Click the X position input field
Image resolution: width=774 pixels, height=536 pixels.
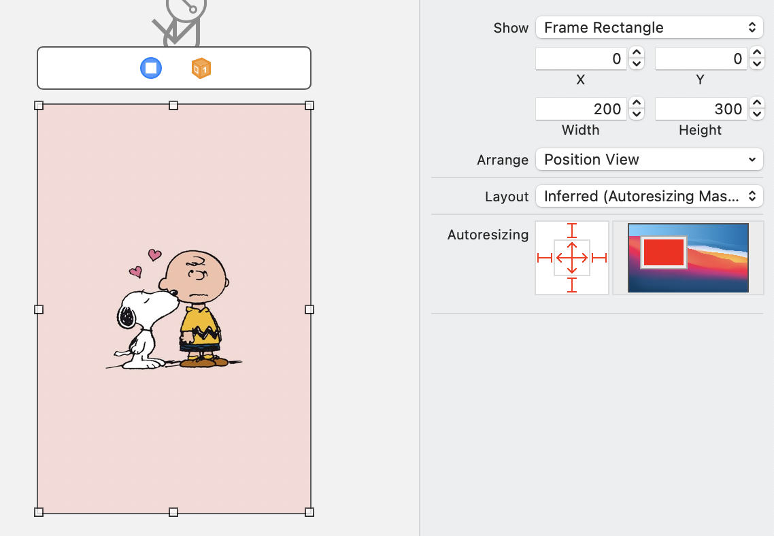point(581,58)
